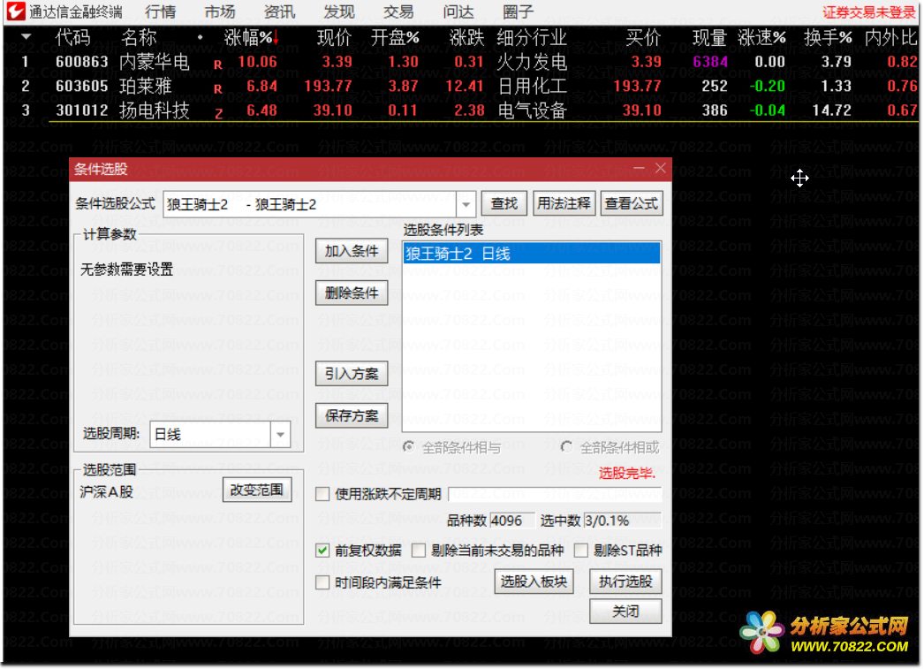Click the 选中数 field showing 3/0.1%
This screenshot has width=924, height=669.
click(622, 521)
